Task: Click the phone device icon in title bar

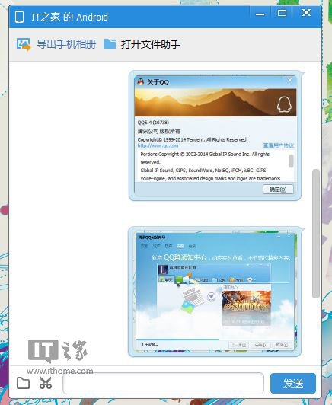Action: (19, 17)
